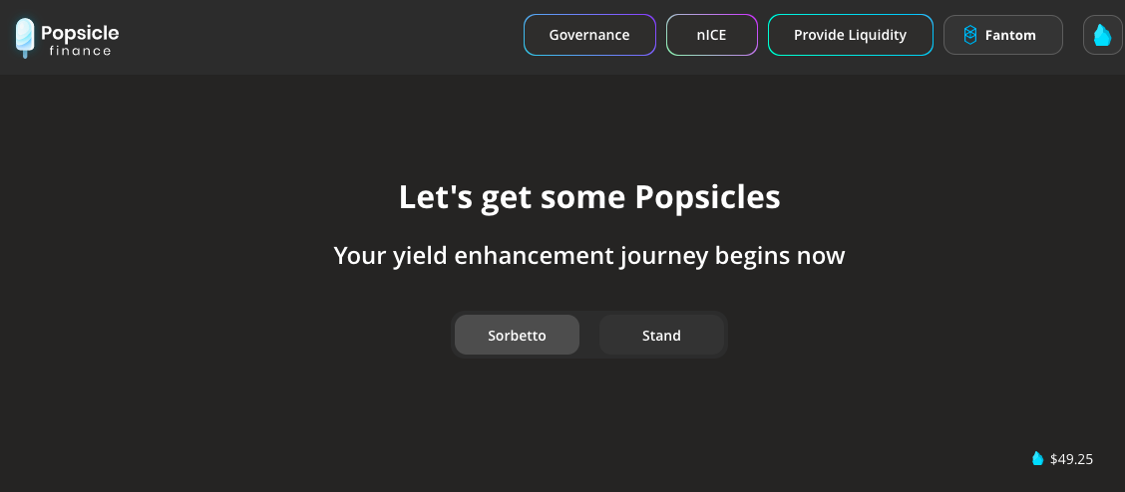The height and width of the screenshot is (492, 1125).
Task: Click the yield enhancement journey subtitle
Action: tap(589, 256)
